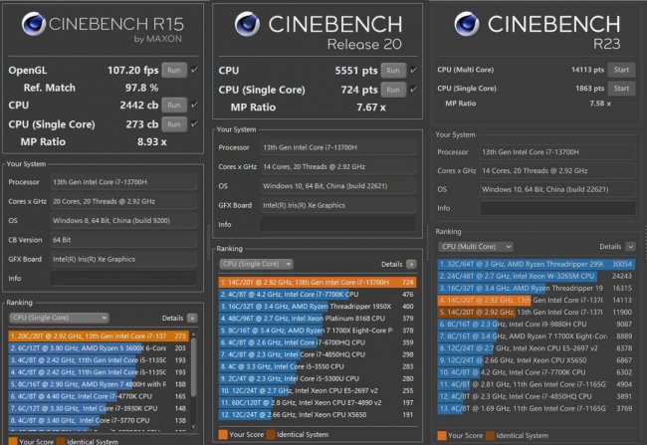Select R20 ranking row Xeon Platinum 8168
This screenshot has width=647, height=445.
(318, 319)
